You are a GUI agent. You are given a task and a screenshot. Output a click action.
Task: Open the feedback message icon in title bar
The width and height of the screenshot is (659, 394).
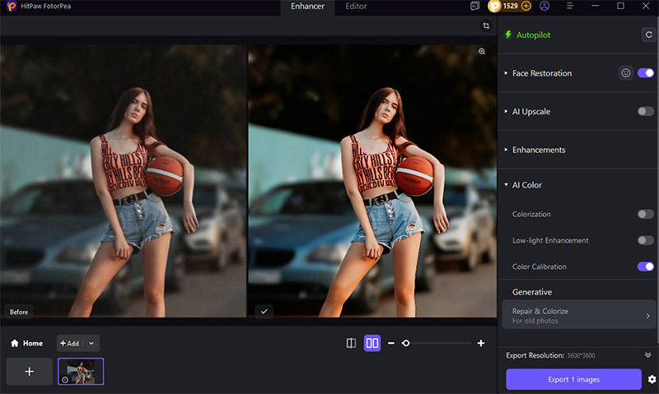click(475, 6)
